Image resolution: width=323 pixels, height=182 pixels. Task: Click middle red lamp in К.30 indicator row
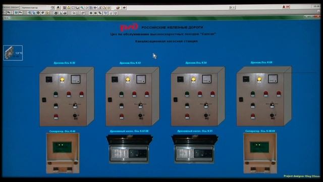point(69,95)
